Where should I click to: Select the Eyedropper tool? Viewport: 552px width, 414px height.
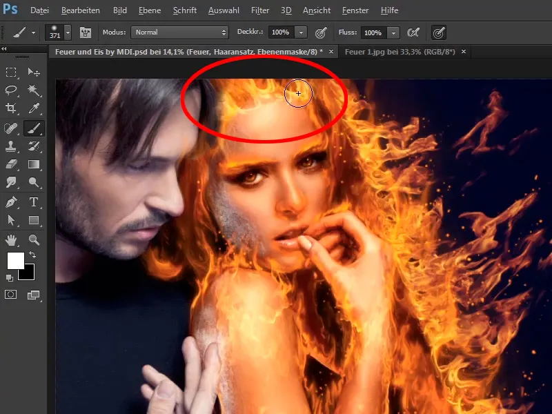pos(34,108)
